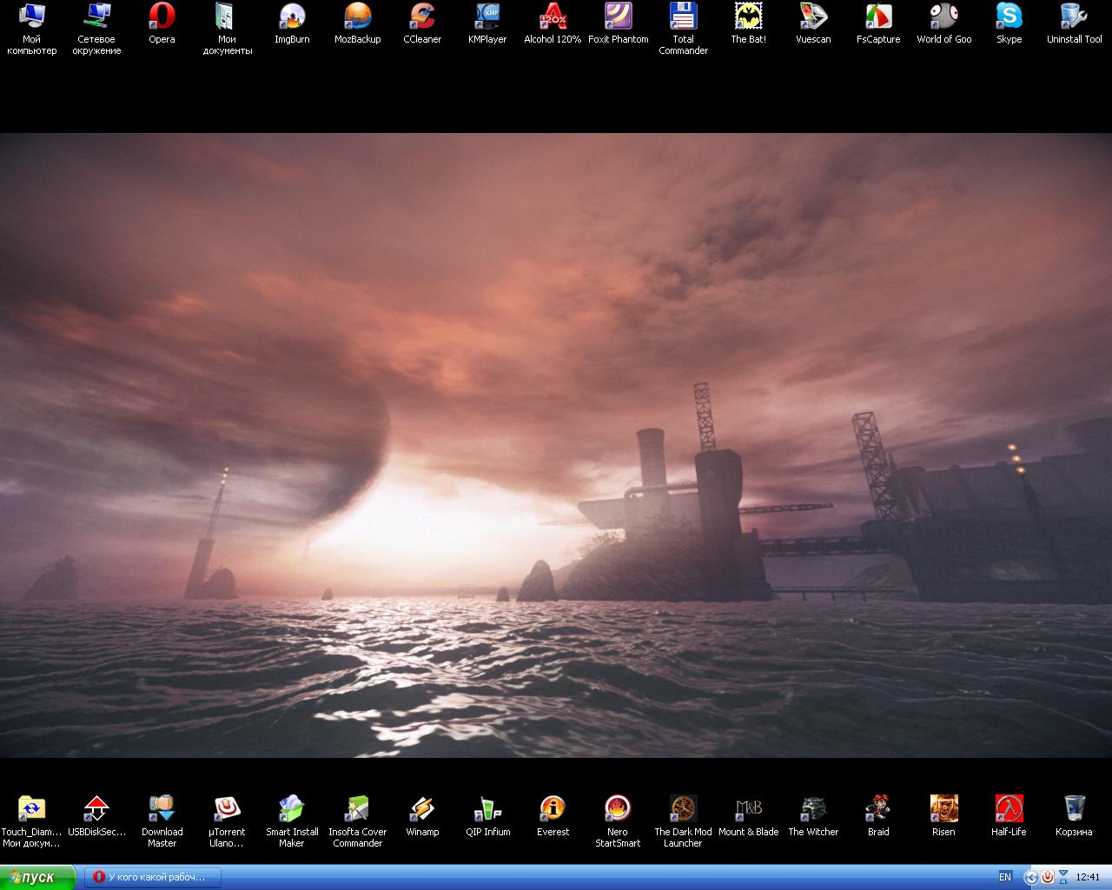The height and width of the screenshot is (890, 1112).
Task: Select the Skype desktop icon
Action: (x=1009, y=17)
